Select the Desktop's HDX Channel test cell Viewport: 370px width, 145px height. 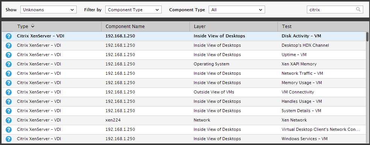point(305,45)
